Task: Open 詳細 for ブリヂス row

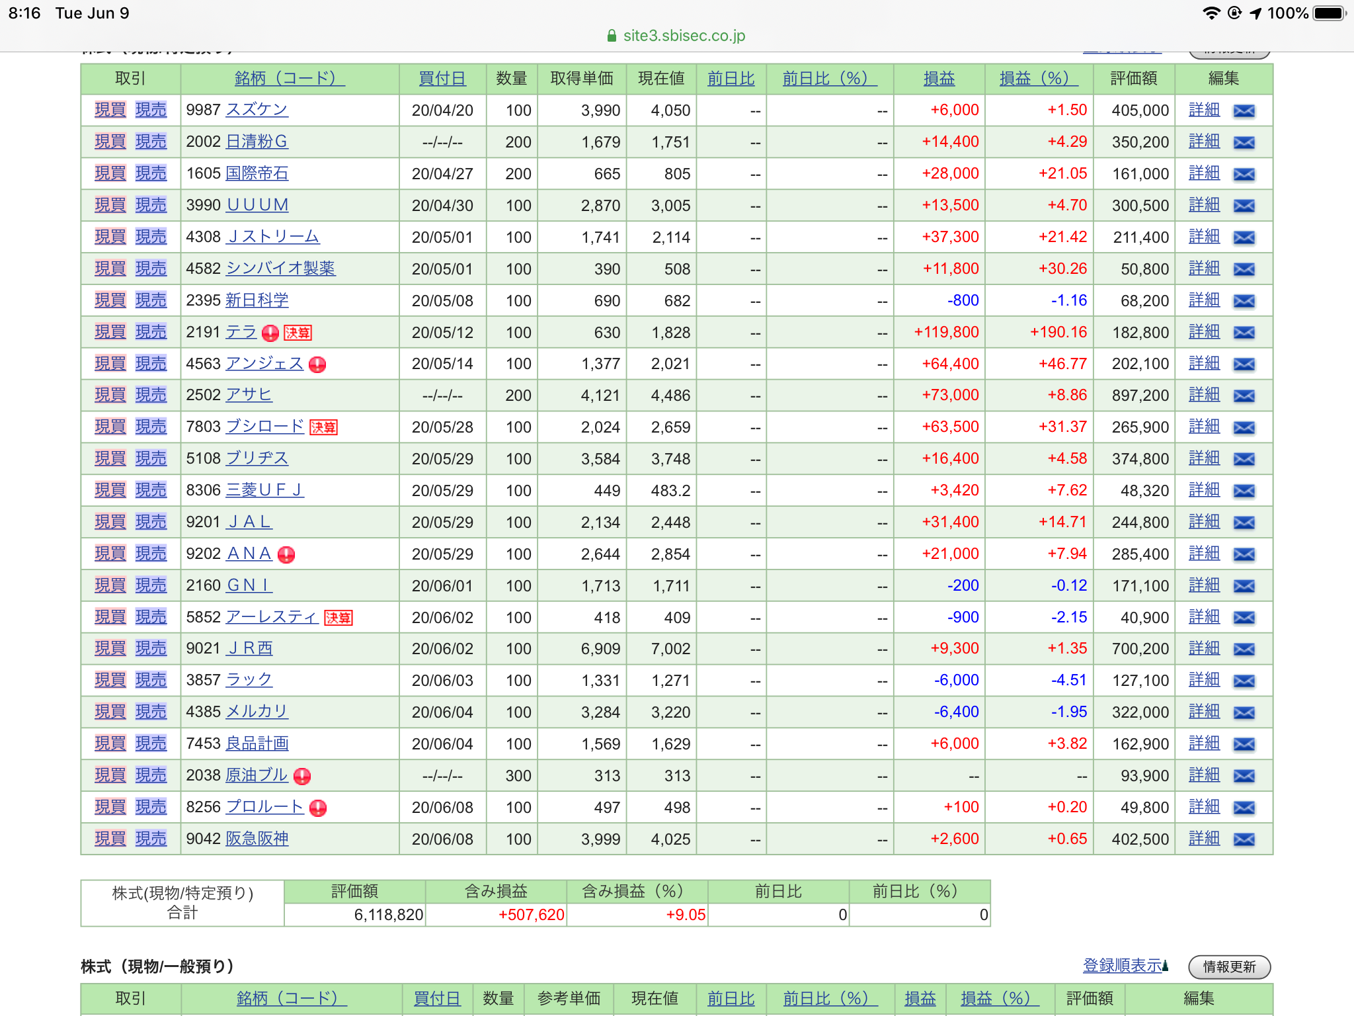Action: point(1204,458)
